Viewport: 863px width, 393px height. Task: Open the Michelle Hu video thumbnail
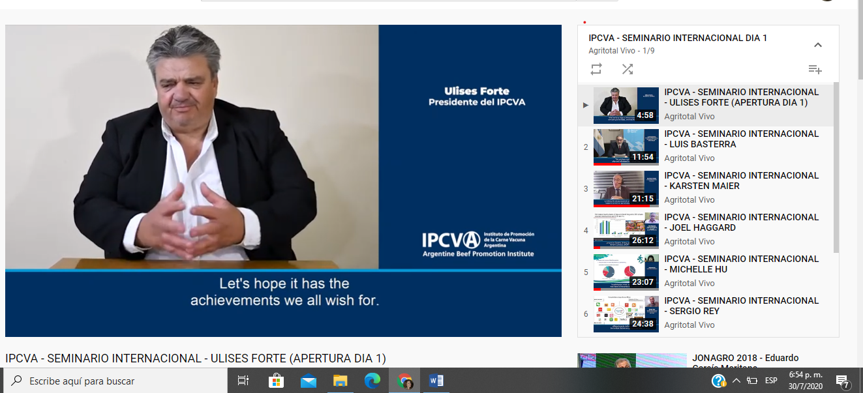pos(626,272)
